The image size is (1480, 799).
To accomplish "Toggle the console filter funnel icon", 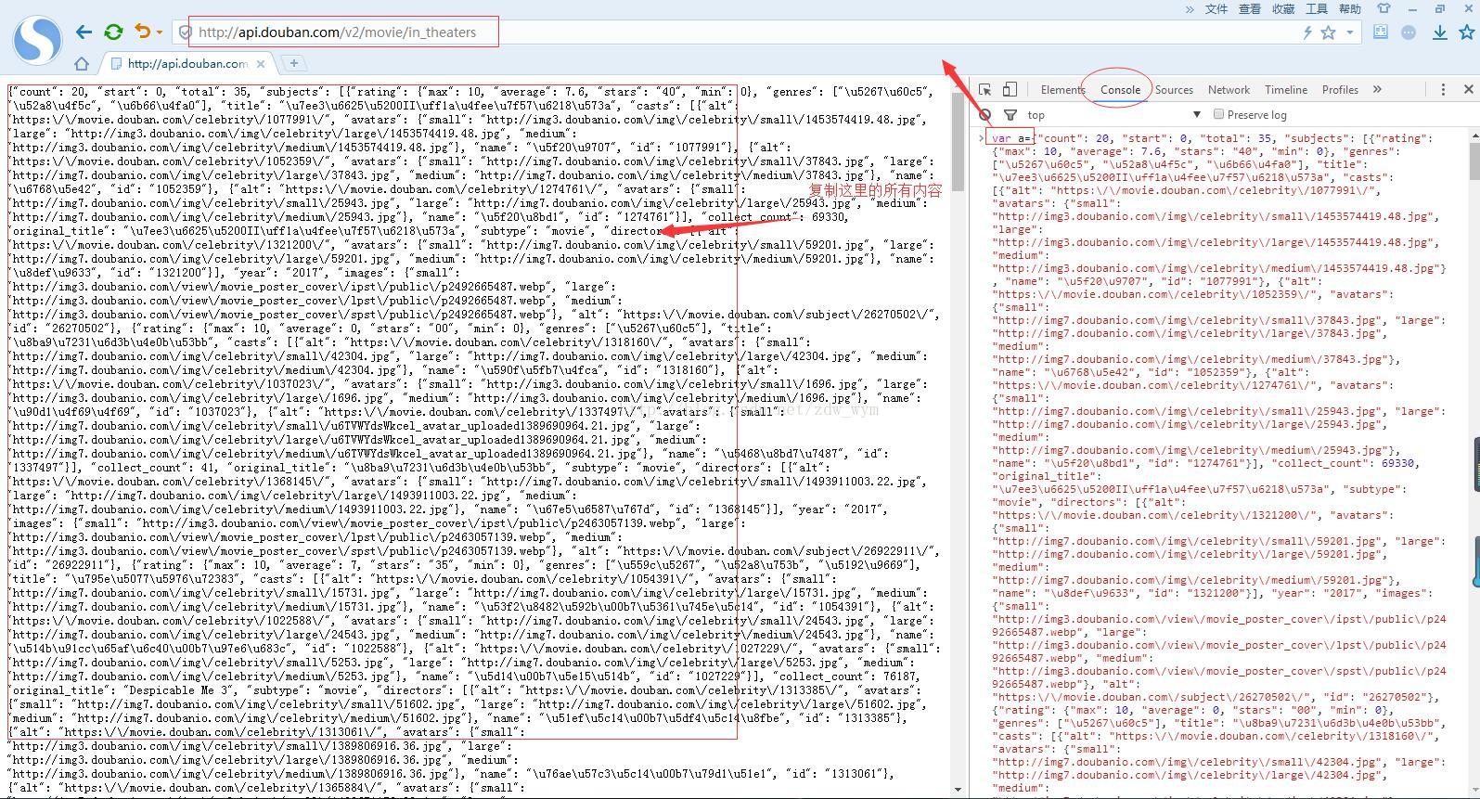I will (1010, 115).
